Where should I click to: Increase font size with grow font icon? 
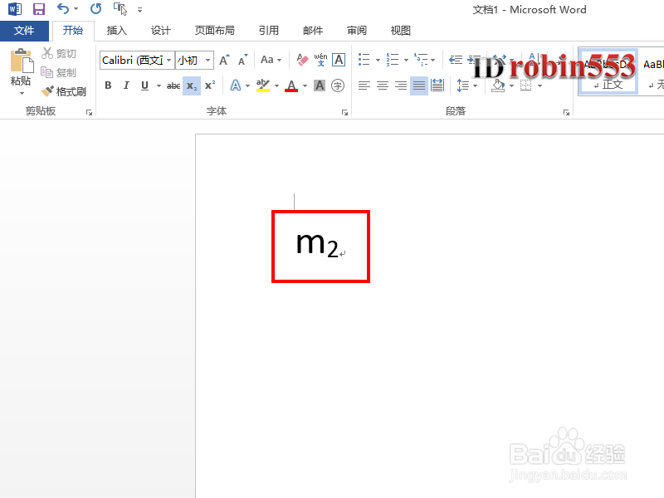point(224,60)
